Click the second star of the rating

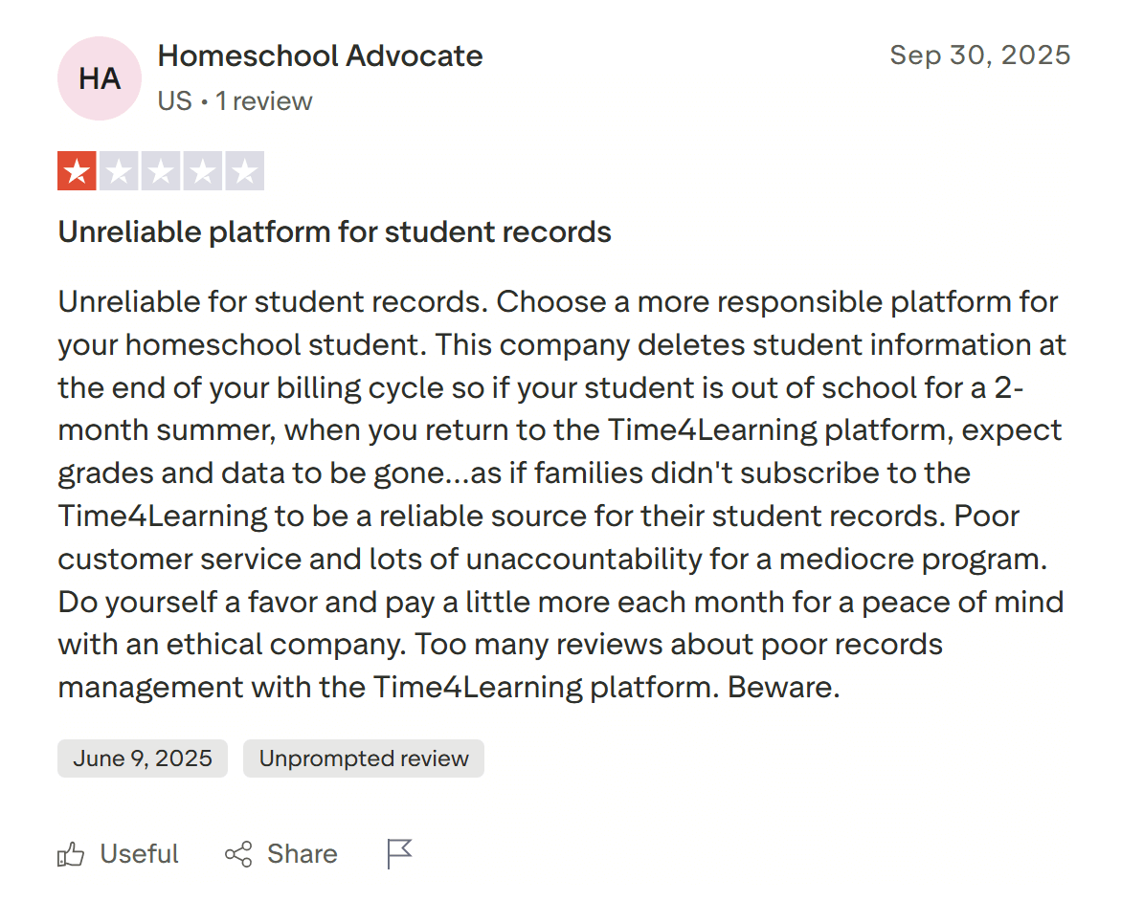119,170
